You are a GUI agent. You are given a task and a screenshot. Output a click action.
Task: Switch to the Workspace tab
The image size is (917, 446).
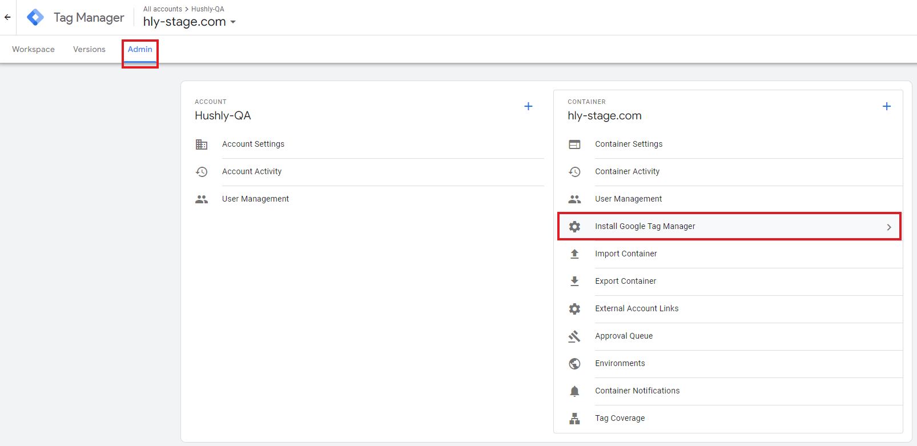(33, 50)
